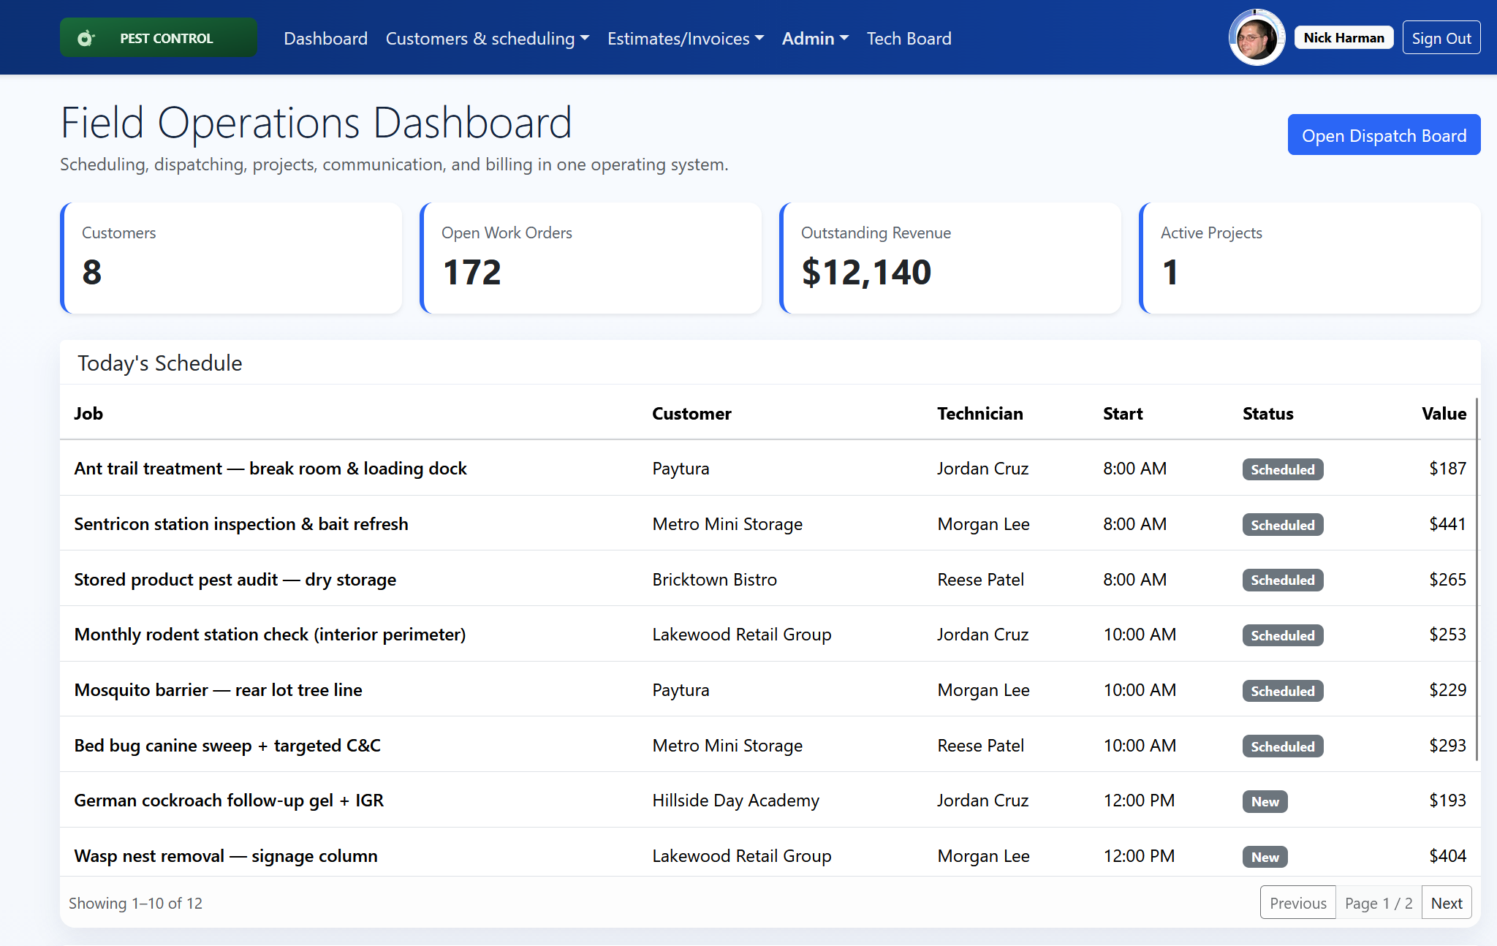This screenshot has width=1497, height=946.
Task: Select the Outstanding Revenue card
Action: tap(950, 258)
